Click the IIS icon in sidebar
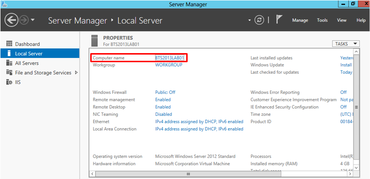This screenshot has height=179, width=370. pos(9,82)
